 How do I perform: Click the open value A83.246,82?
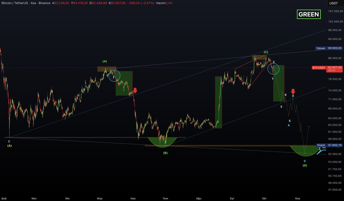(x=61, y=3)
